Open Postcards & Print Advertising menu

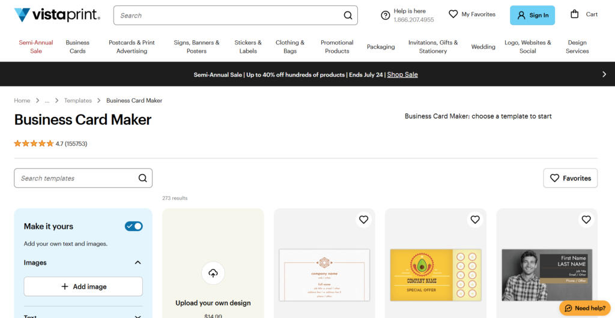(x=132, y=47)
